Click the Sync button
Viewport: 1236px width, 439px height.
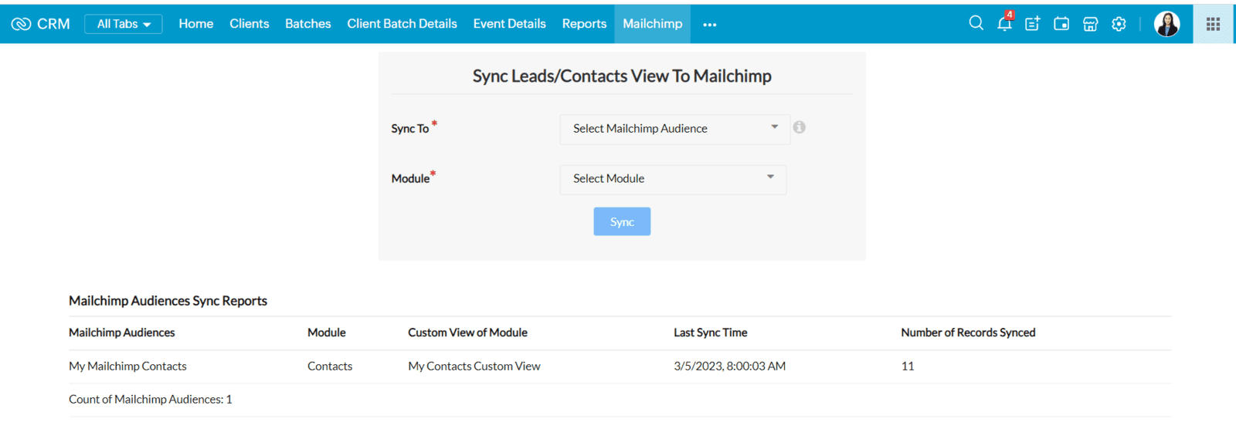pos(622,221)
